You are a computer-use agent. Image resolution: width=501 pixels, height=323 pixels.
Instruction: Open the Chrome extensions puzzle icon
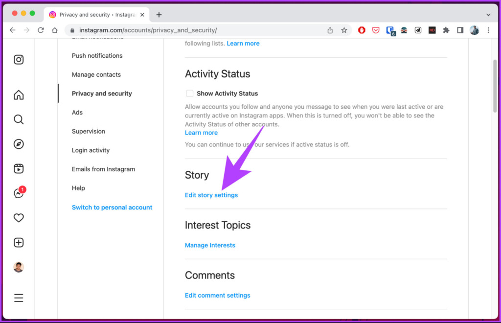[x=446, y=30]
